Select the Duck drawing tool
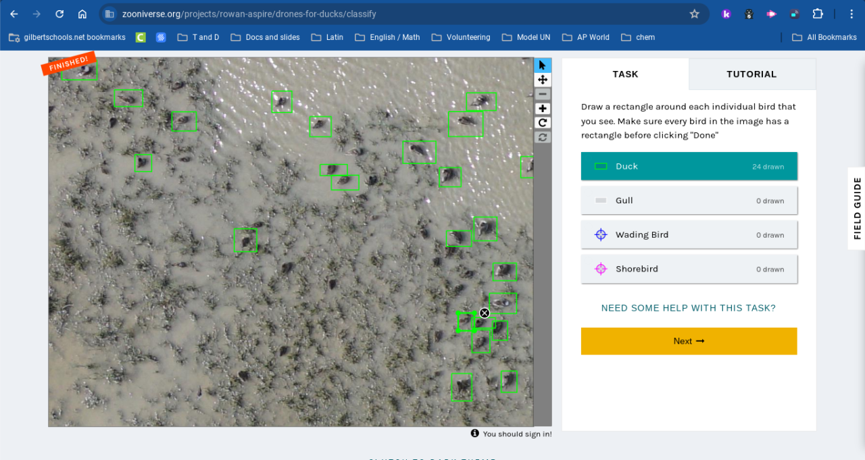 [689, 166]
